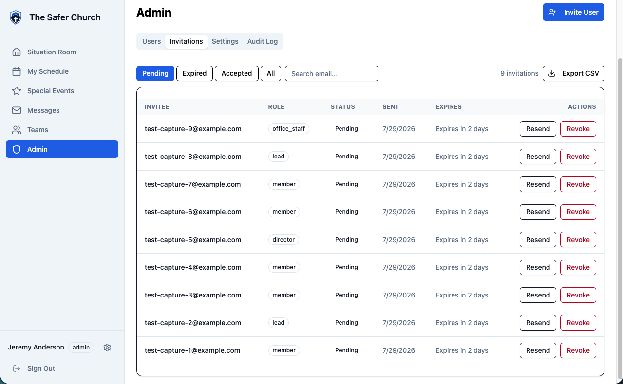This screenshot has height=384, width=623.
Task: Click the admin badge beside Jeremy Anderson
Action: pyautogui.click(x=81, y=348)
